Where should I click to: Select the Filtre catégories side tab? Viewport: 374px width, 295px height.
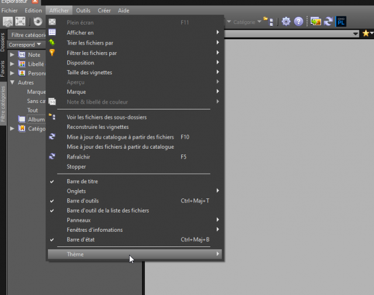[x=3, y=104]
